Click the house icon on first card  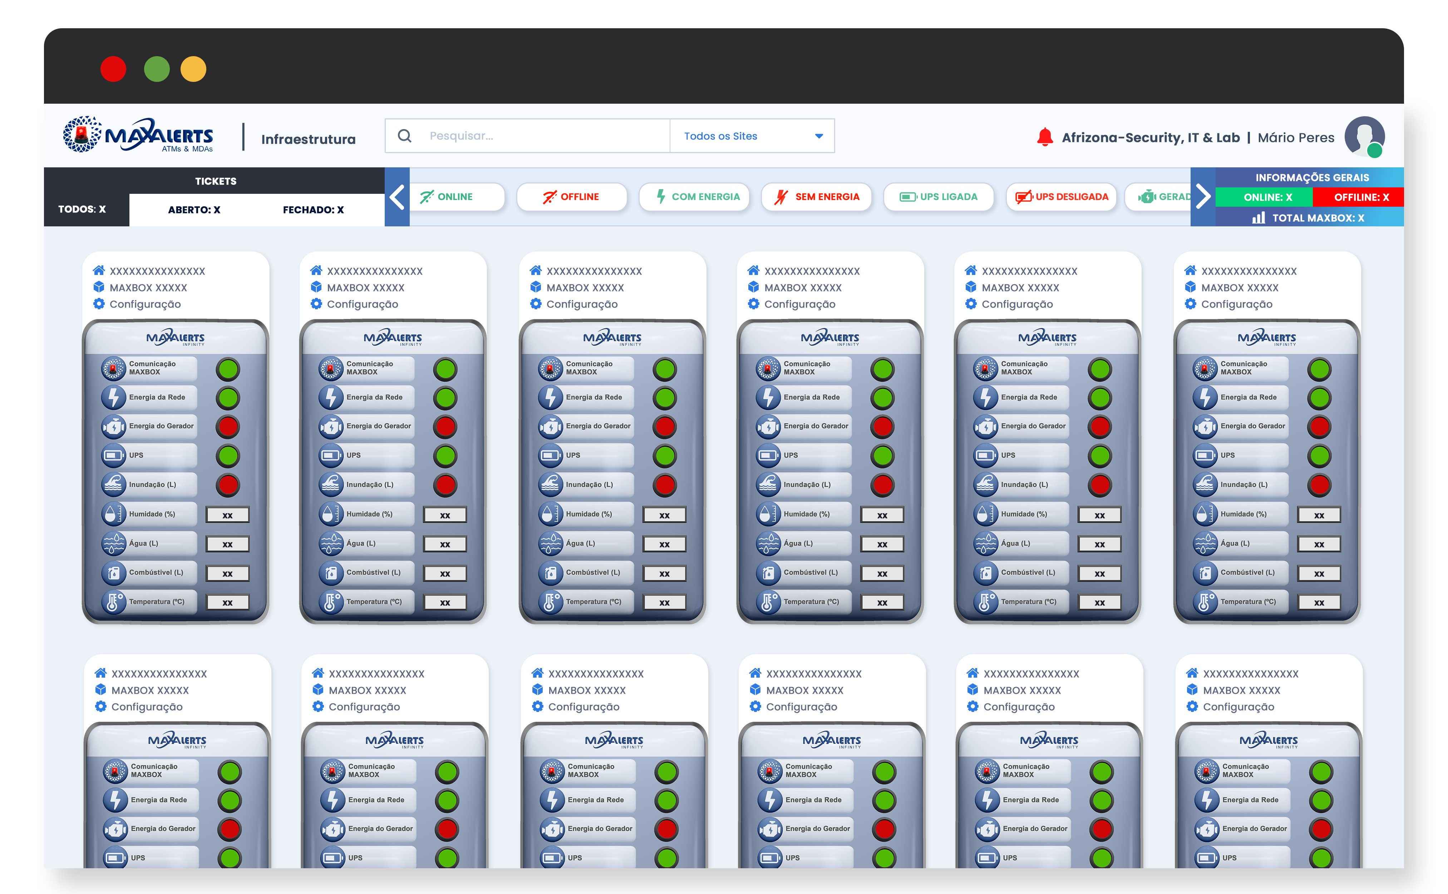pos(99,271)
